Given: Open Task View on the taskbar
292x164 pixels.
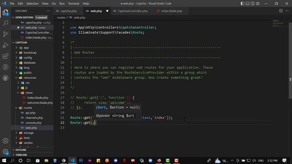Looking at the screenshot, I should (28, 160).
